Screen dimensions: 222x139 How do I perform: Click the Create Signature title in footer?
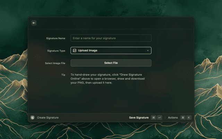pyautogui.click(x=48, y=117)
